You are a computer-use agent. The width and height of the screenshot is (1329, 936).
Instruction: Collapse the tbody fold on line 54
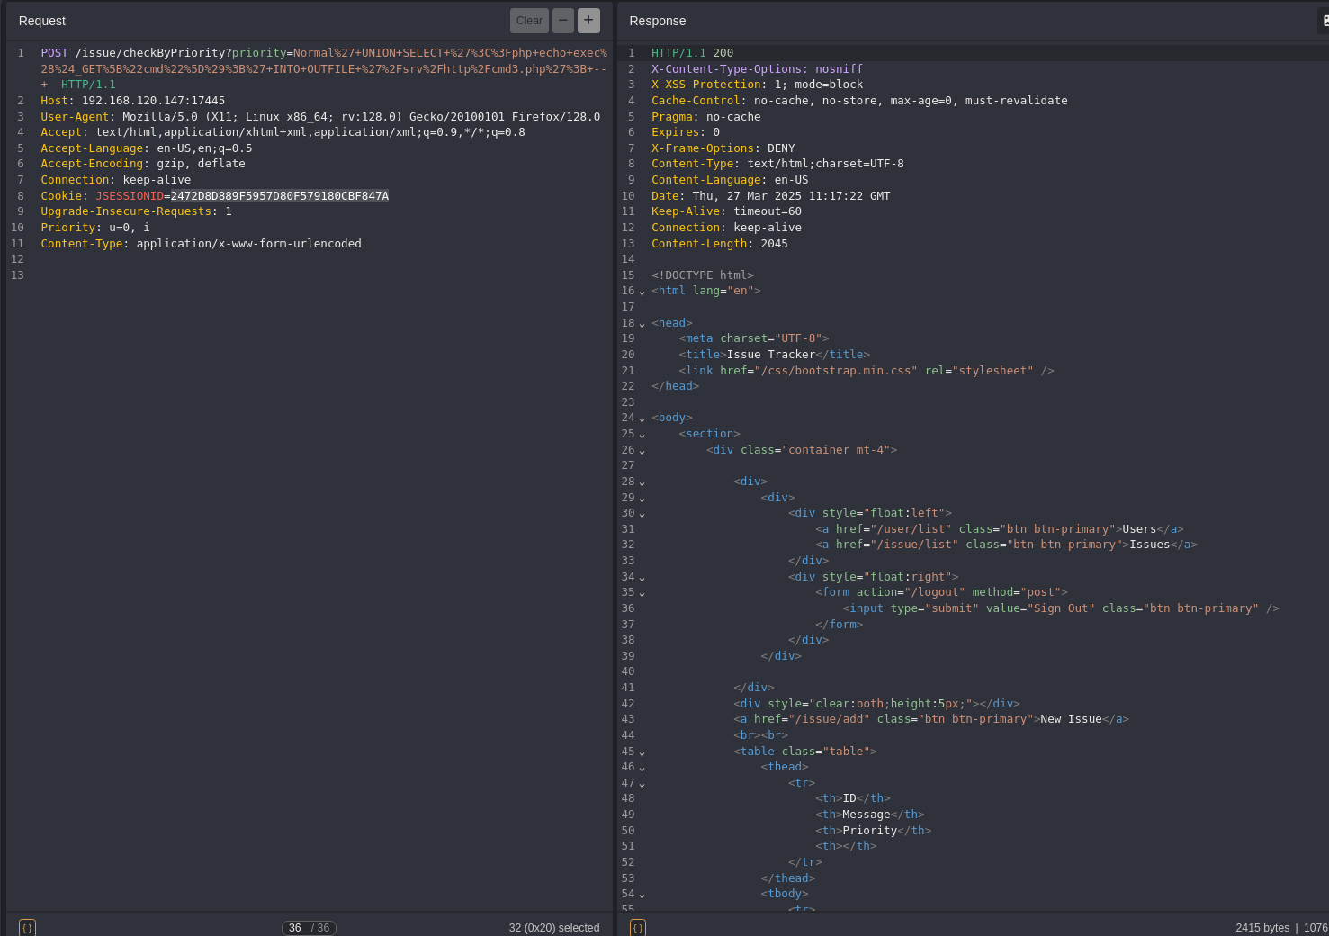point(642,895)
